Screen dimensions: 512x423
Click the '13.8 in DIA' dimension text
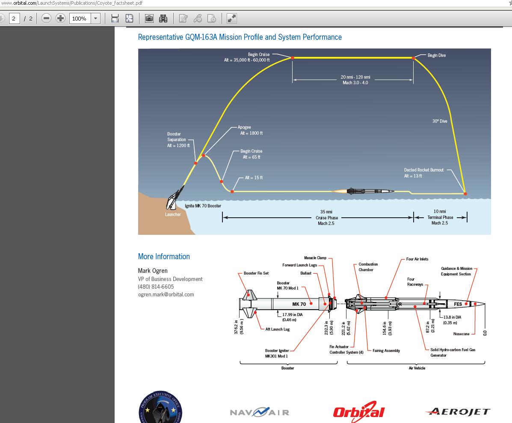(x=452, y=317)
